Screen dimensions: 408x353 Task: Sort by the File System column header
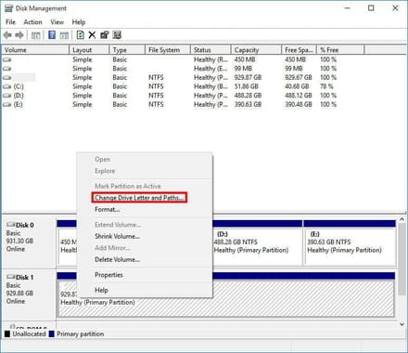coord(167,50)
